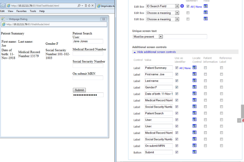Viewport: 244px width, 162px height.
Task: Click the browser back button
Action: [2, 6]
